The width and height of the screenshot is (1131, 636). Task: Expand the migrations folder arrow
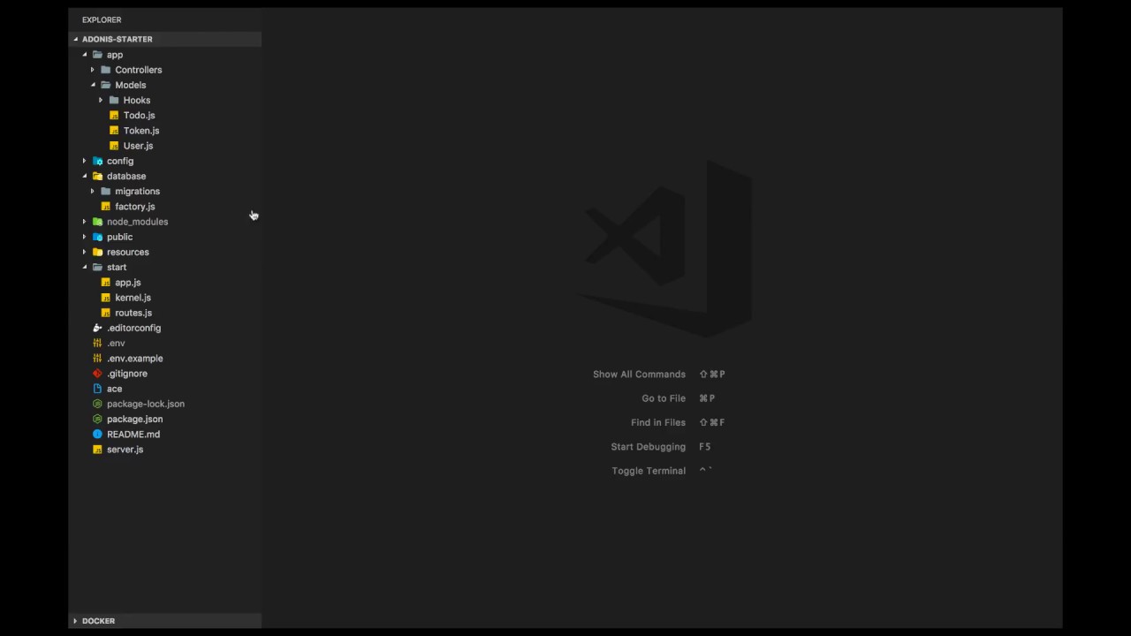click(x=93, y=191)
